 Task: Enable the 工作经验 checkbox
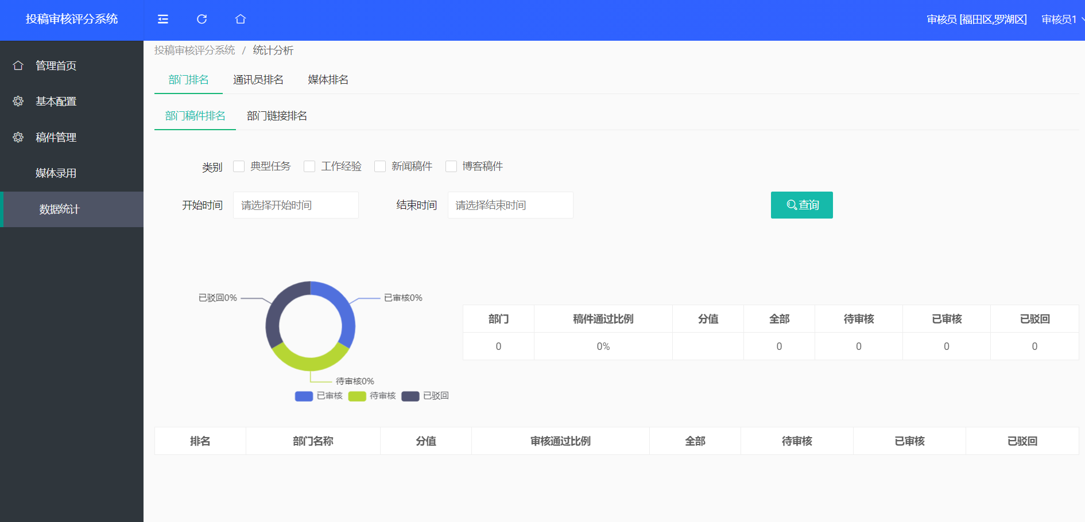309,166
